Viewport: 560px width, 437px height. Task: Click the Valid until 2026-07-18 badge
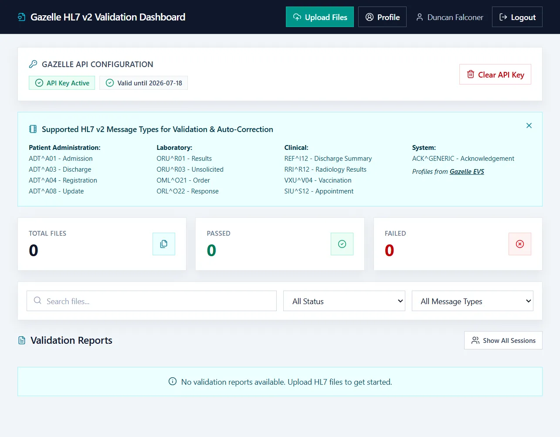coord(143,83)
